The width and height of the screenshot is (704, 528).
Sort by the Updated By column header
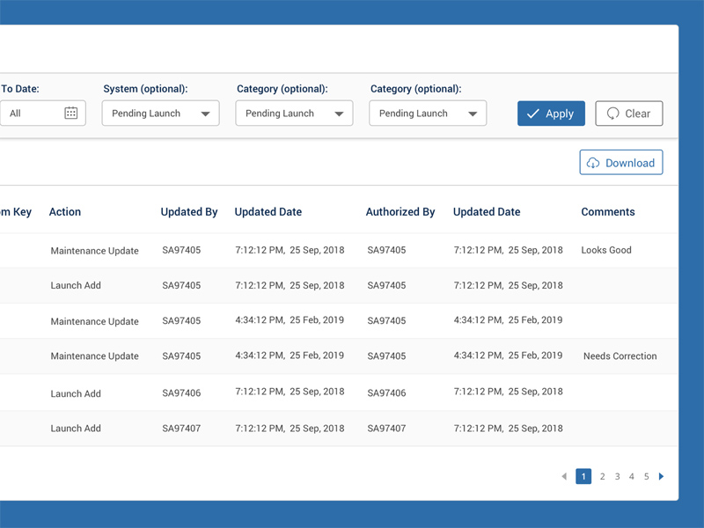pos(189,212)
